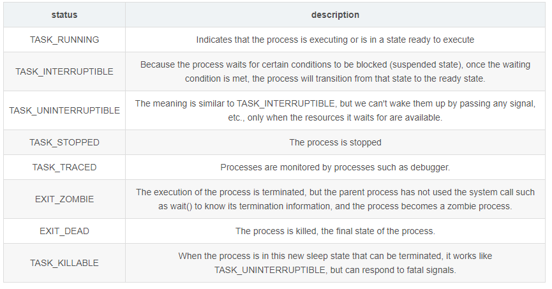Image resolution: width=552 pixels, height=289 pixels.
Task: Click "The process is killed" description
Action: pyautogui.click(x=335, y=231)
